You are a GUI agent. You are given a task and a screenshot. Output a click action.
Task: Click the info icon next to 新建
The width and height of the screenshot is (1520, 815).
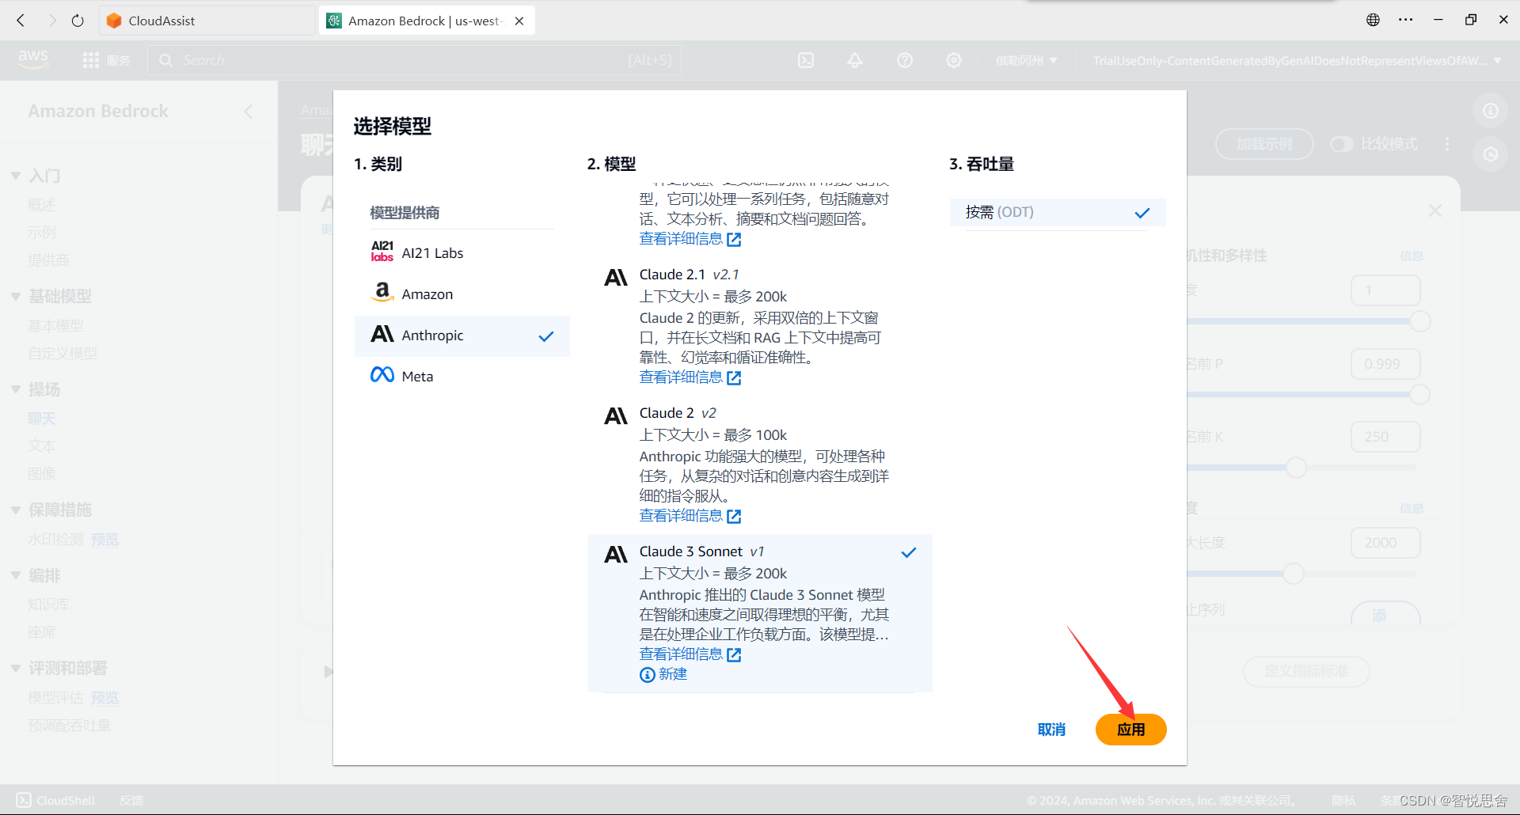(647, 675)
